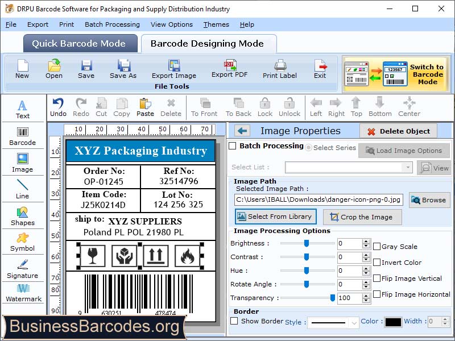This screenshot has width=455, height=341.
Task: Switch to Quick Barcode Mode tab
Action: coord(80,44)
